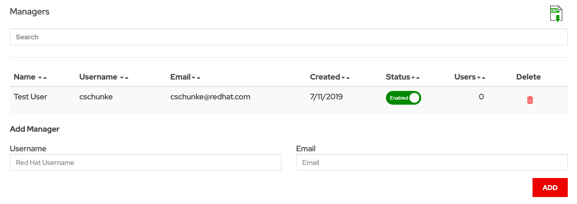Click the Name column descending sort arrow
The image size is (577, 204).
pos(40,78)
